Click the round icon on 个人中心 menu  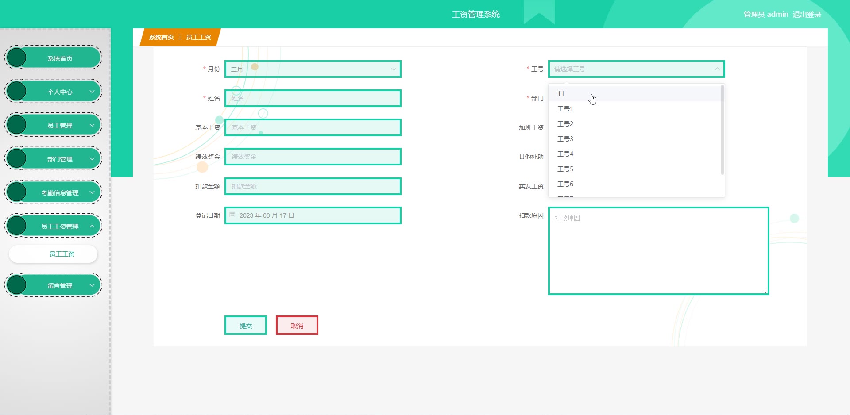17,92
